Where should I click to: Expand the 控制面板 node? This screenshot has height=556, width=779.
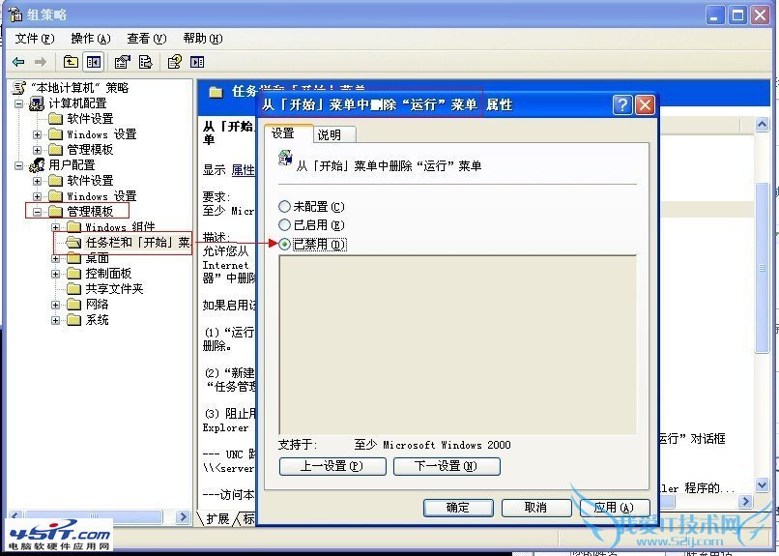56,274
